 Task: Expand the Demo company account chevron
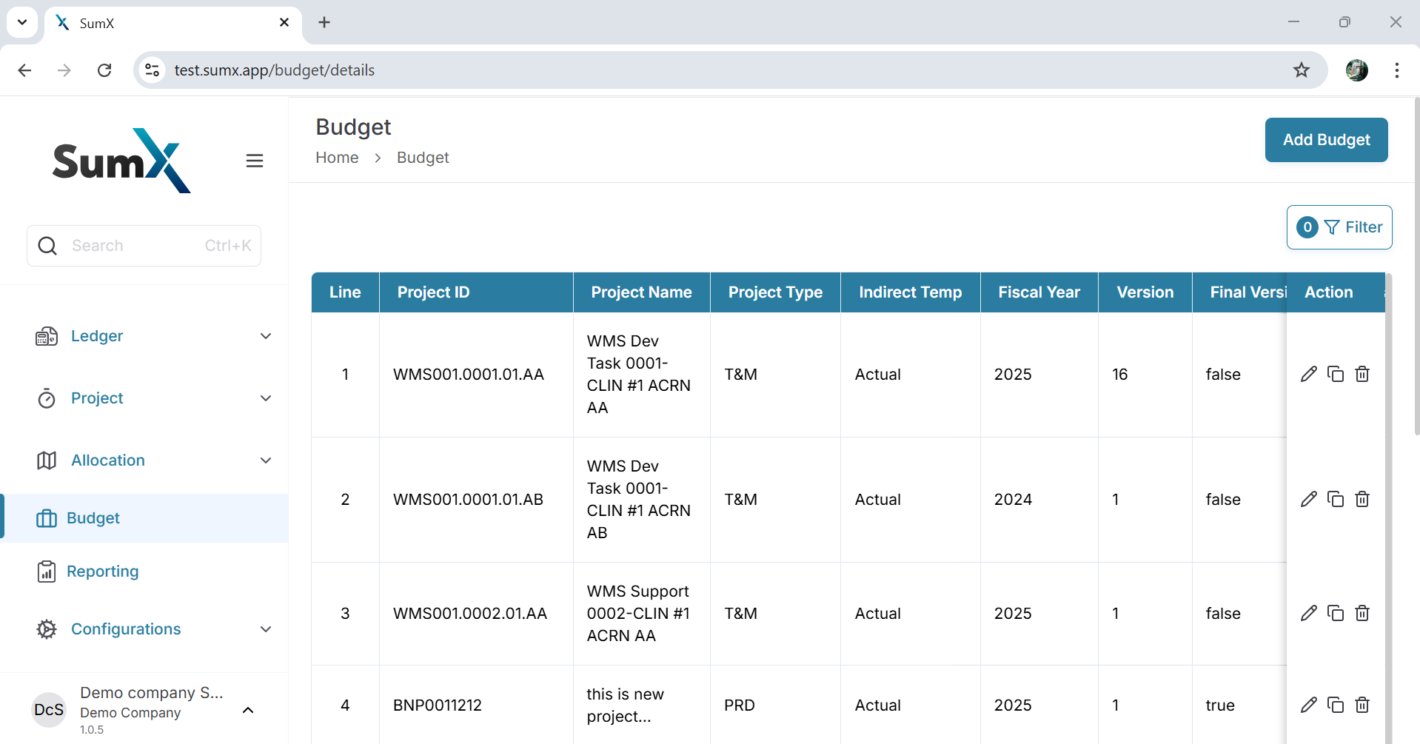[248, 711]
